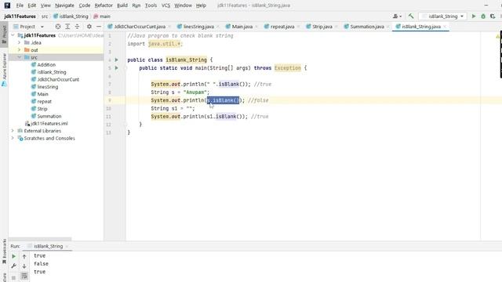Screen dimensions: 502x282
Task: Click Collapse All icon in Project panel
Action: tap(77, 27)
